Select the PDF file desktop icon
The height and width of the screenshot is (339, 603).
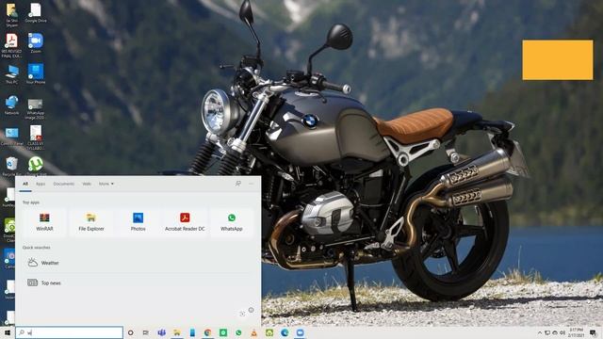pos(11,45)
